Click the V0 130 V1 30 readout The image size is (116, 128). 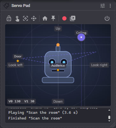pyautogui.click(x=21, y=101)
